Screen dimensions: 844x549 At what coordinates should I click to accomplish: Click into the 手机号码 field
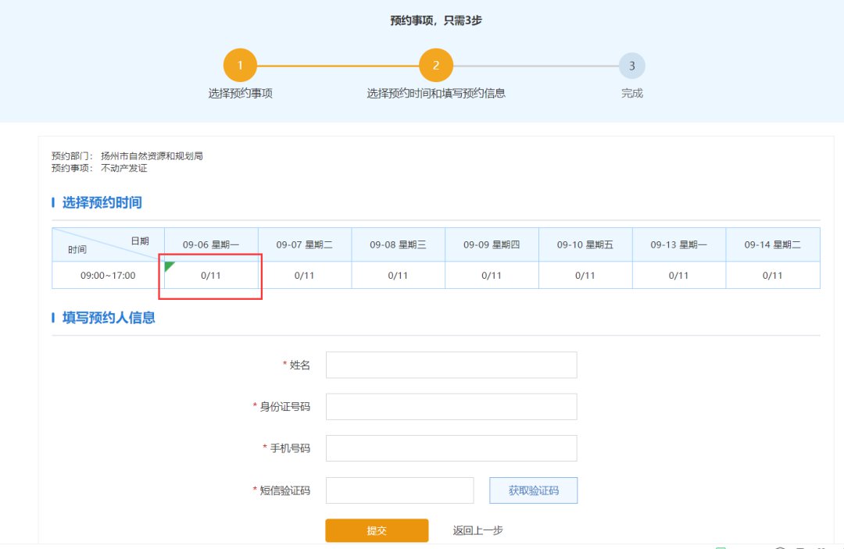coord(451,448)
